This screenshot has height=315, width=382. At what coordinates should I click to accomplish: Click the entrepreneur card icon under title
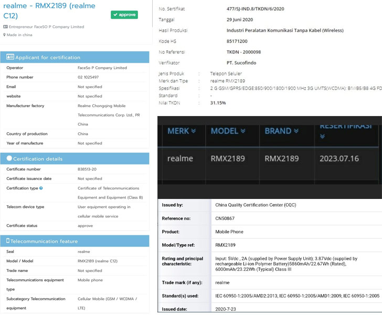pyautogui.click(x=5, y=27)
